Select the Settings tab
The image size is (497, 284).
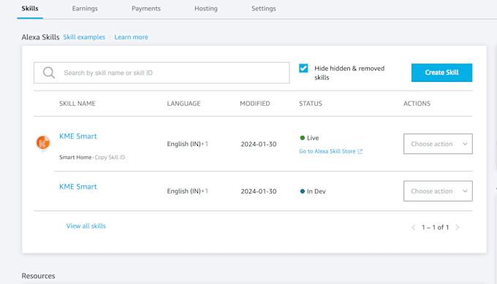[x=264, y=9]
